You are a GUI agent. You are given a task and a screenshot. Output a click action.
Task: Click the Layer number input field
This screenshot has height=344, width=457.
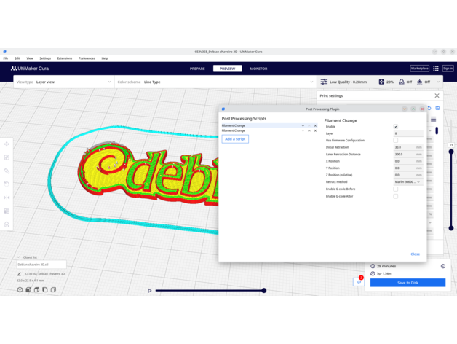[x=408, y=133]
